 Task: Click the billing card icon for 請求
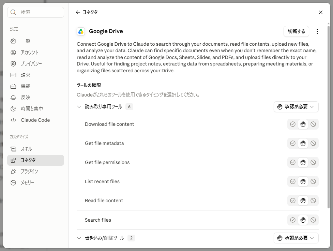pyautogui.click(x=13, y=75)
